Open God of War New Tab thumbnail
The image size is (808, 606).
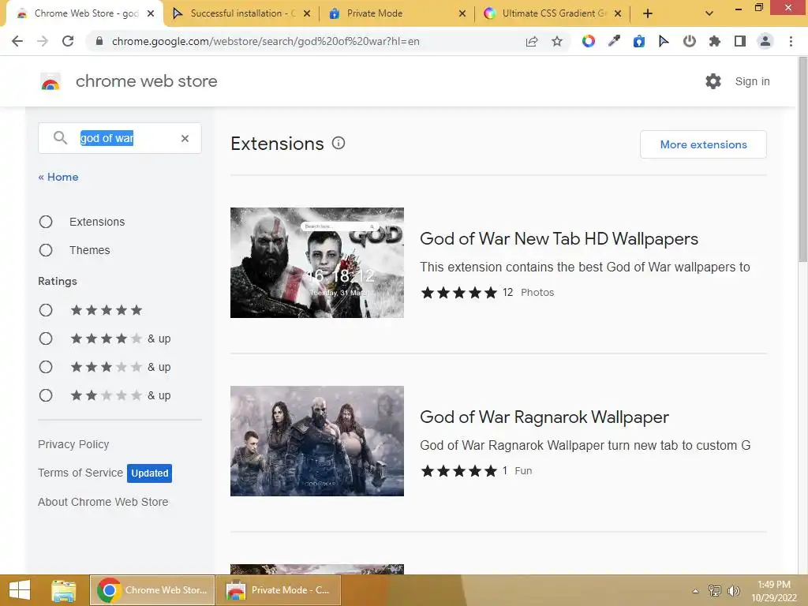point(317,263)
